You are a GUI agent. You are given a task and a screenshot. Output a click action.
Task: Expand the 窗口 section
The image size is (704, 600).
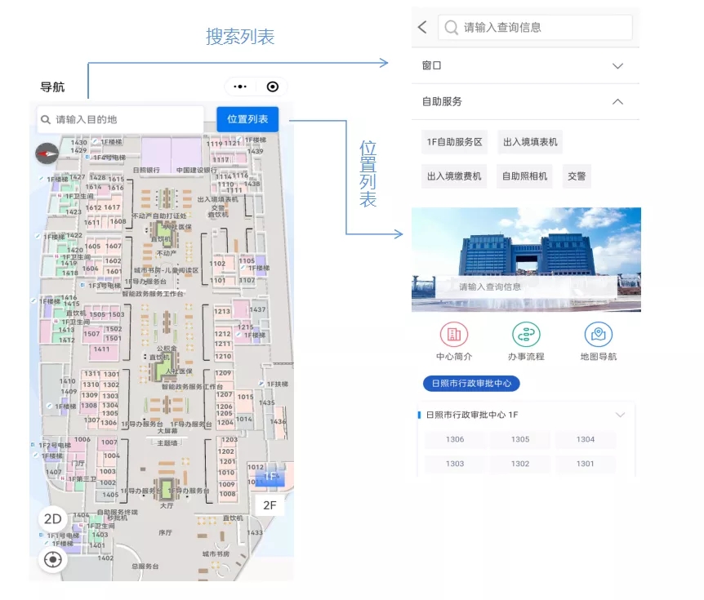617,66
